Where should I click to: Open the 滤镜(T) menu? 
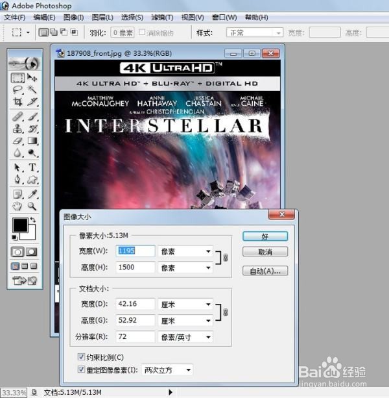[162, 18]
